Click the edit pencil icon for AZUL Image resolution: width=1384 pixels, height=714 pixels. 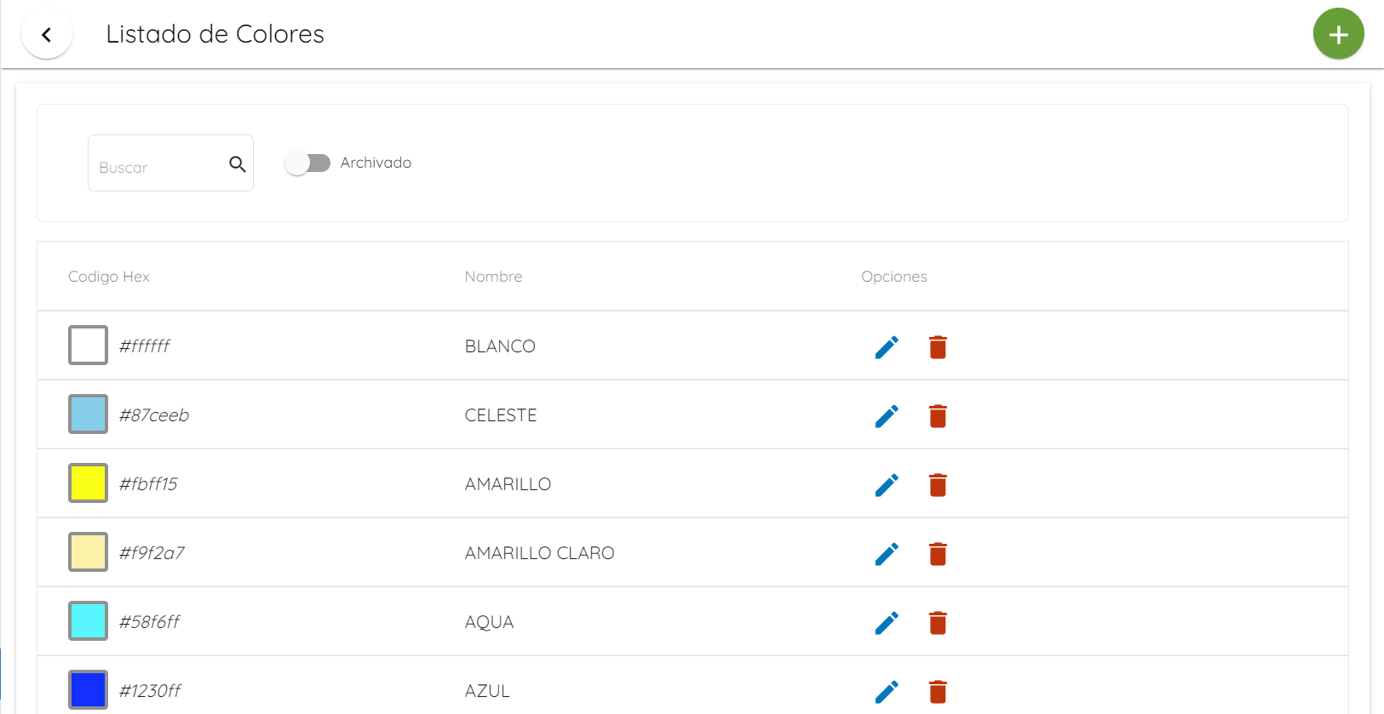tap(887, 691)
